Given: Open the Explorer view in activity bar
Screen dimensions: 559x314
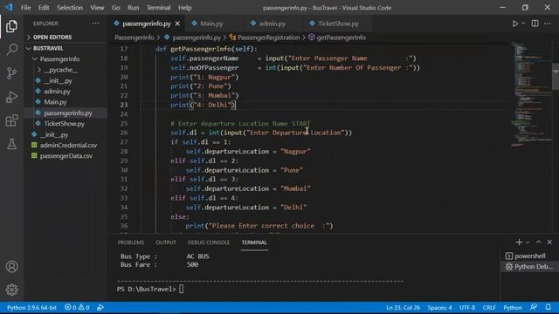Looking at the screenshot, I should pyautogui.click(x=11, y=26).
